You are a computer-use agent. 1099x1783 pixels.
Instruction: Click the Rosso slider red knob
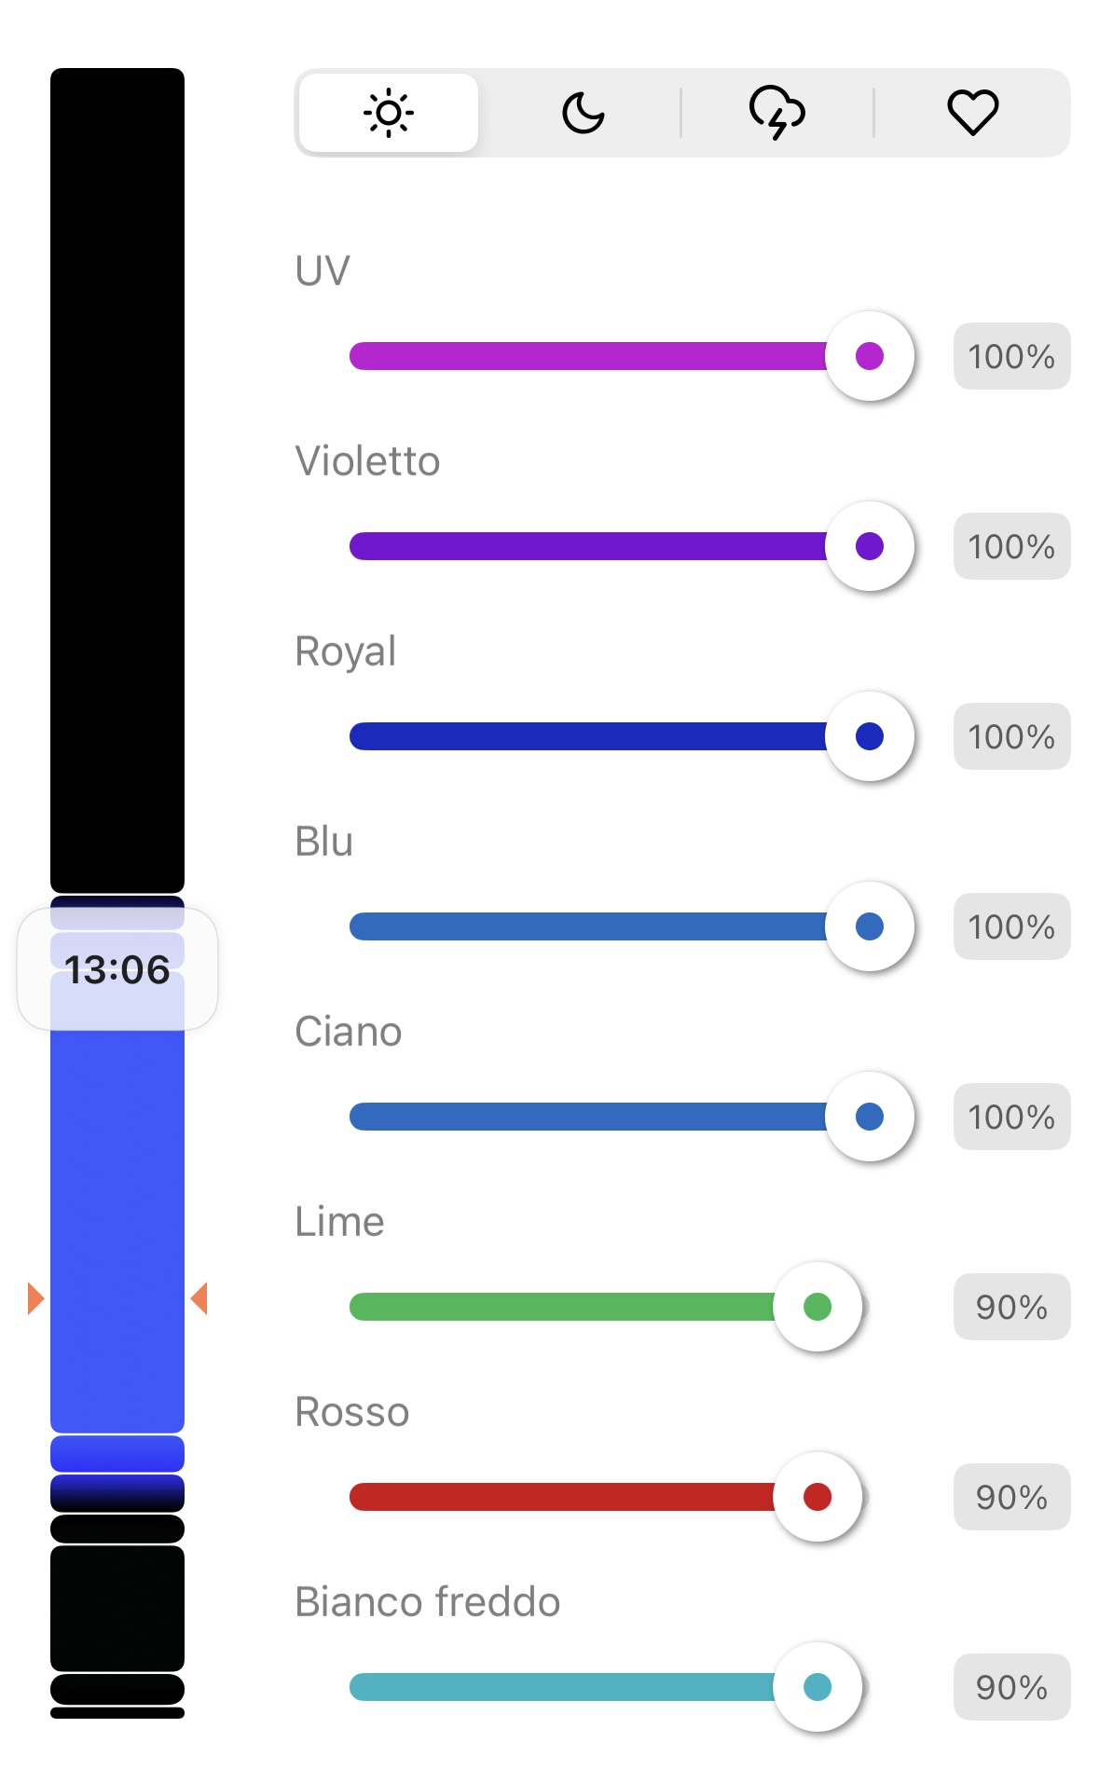pyautogui.click(x=817, y=1497)
